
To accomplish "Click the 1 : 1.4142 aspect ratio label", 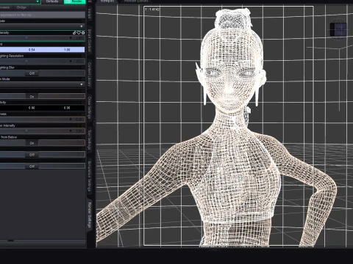I will (152, 10).
